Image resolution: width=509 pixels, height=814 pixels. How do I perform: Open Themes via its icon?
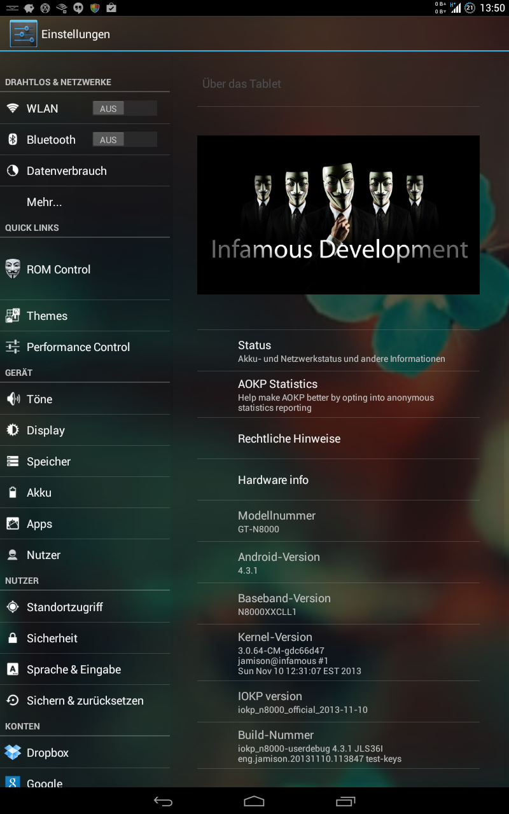13,316
